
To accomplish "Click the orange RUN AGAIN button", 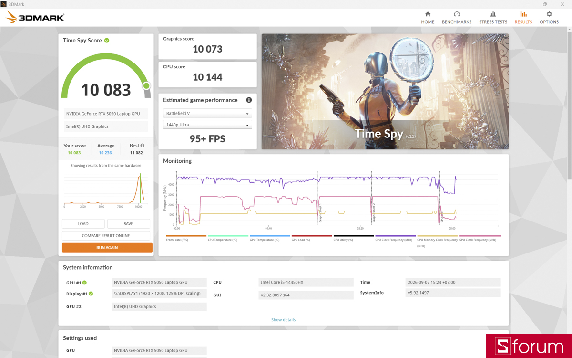I will coord(107,248).
